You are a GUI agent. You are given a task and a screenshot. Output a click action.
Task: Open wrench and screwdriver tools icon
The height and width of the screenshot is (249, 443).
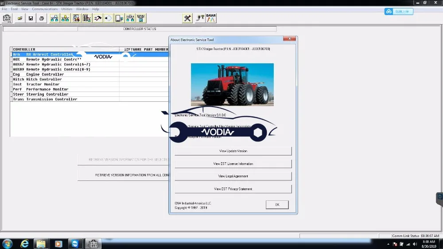coord(187,18)
